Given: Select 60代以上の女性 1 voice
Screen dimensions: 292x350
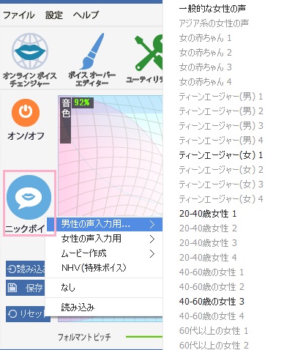Looking at the screenshot, I should pyautogui.click(x=214, y=331).
